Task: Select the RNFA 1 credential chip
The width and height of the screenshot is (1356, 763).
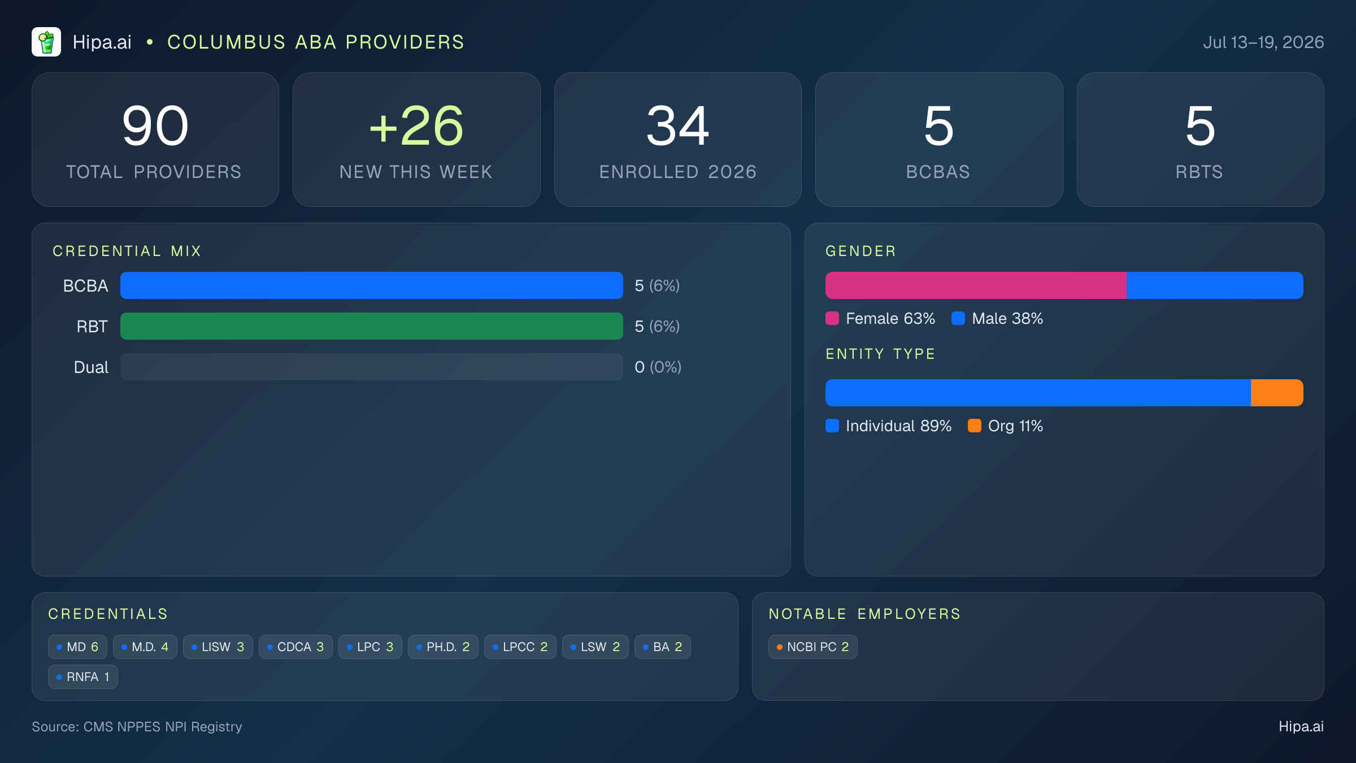Action: [83, 677]
